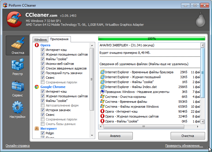
Task: Select the Приложения tab
Action: (59, 39)
